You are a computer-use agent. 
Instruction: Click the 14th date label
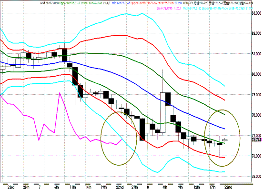pyautogui.click(x=88, y=187)
